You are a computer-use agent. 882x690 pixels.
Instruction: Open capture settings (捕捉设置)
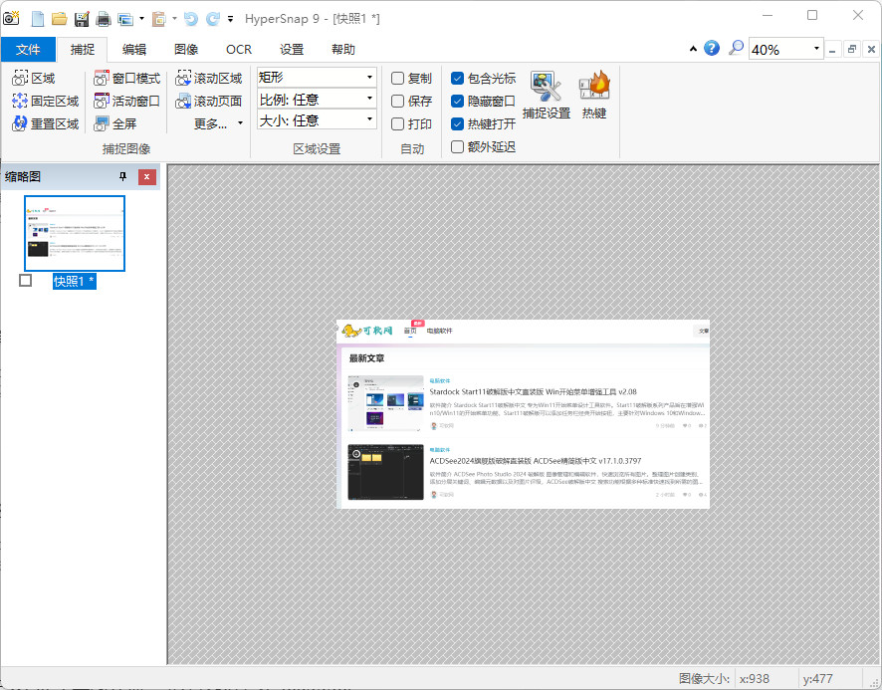[x=547, y=96]
